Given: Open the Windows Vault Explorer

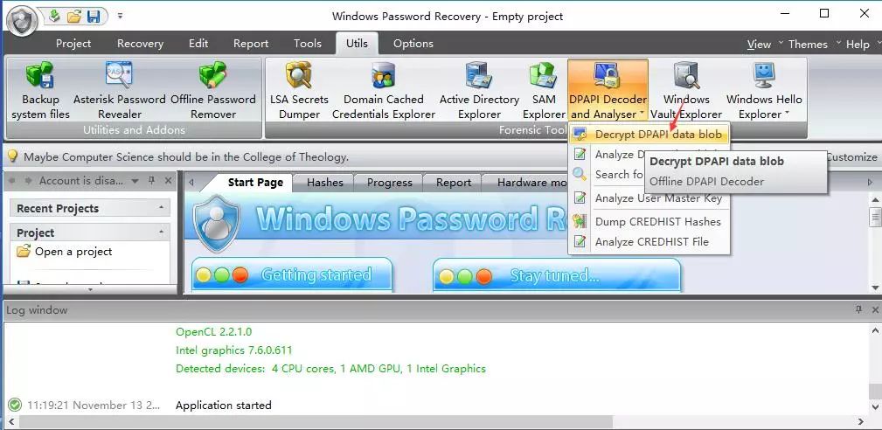Looking at the screenshot, I should point(686,90).
